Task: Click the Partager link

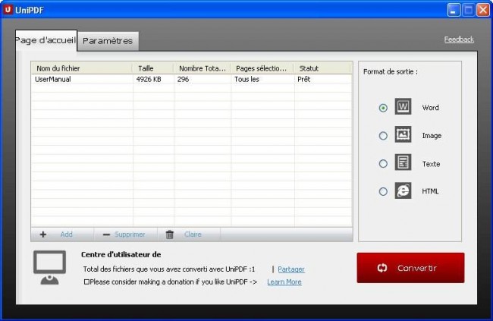Action: [290, 269]
